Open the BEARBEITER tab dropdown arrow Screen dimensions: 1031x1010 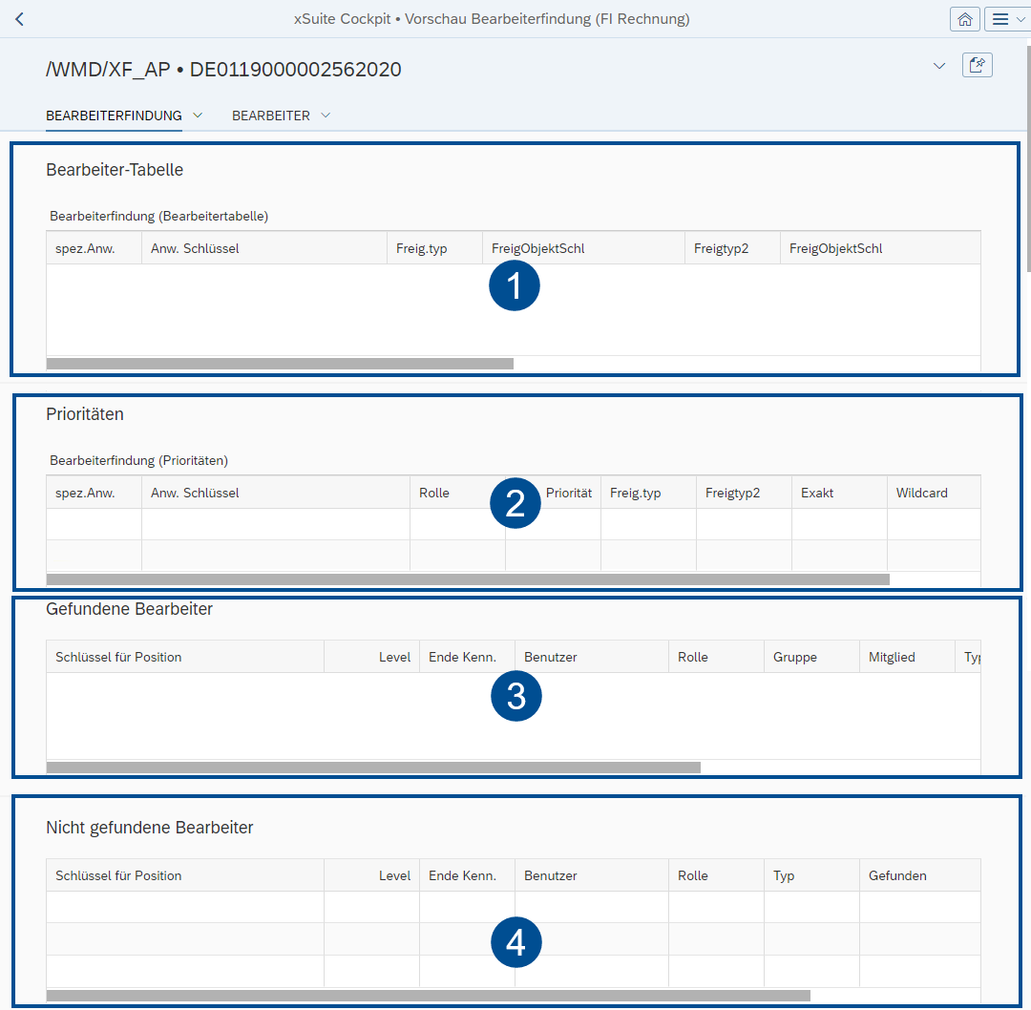coord(326,115)
